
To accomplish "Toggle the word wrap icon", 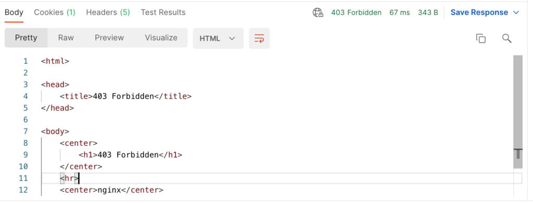I will [259, 38].
